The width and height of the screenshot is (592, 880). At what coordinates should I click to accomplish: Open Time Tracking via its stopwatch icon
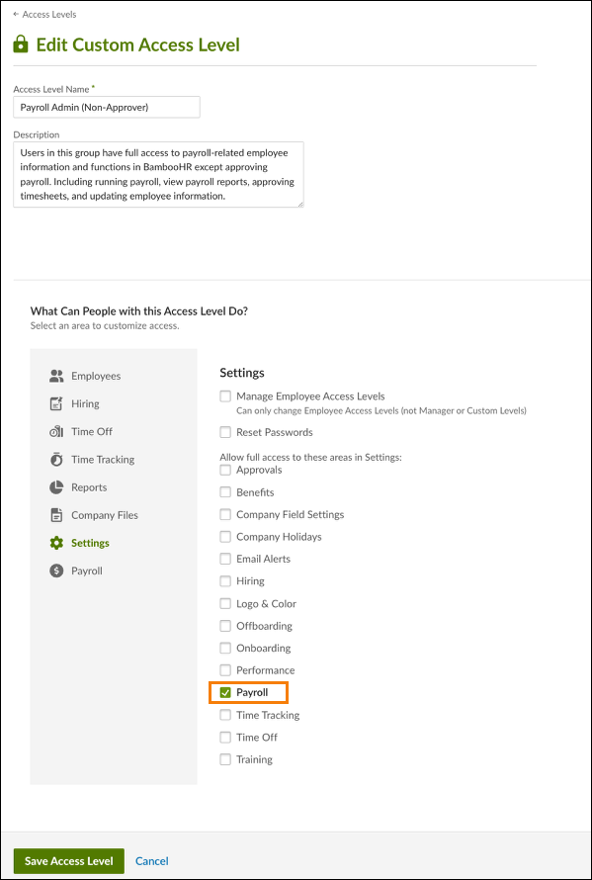[56, 459]
